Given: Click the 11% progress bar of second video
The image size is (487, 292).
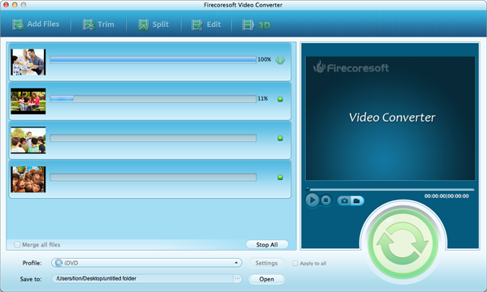Looking at the screenshot, I should point(153,99).
